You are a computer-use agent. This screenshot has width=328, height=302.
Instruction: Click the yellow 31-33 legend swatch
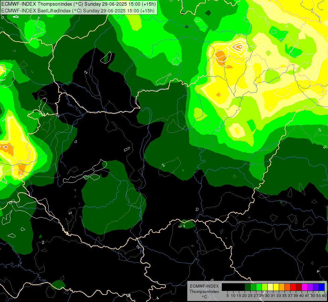(x=276, y=287)
